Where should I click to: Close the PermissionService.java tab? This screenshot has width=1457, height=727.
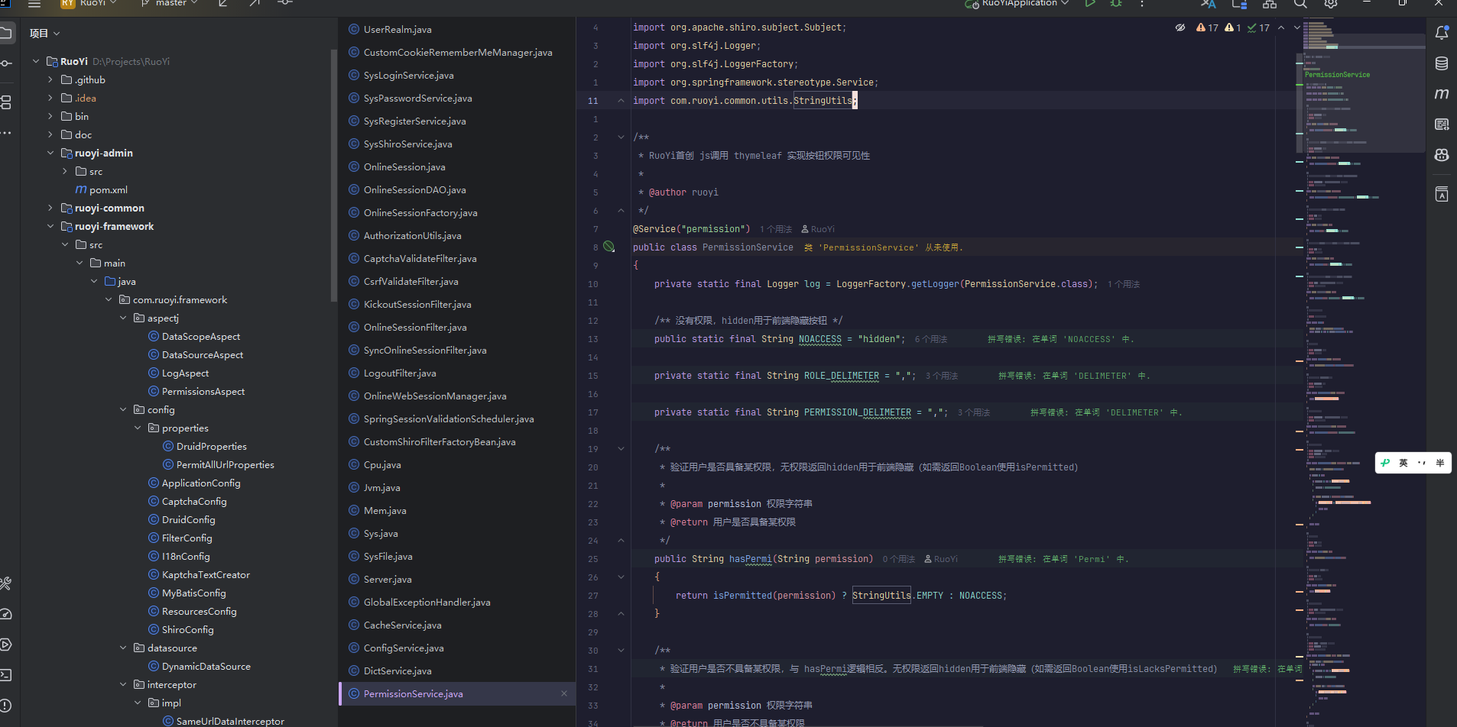[564, 693]
